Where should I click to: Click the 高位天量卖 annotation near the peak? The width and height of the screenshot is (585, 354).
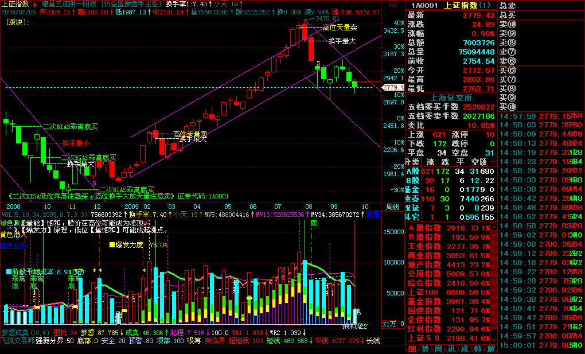pos(340,28)
